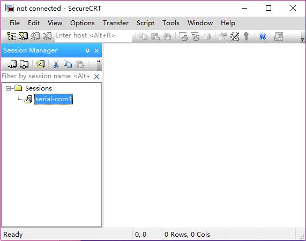Image resolution: width=306 pixels, height=241 pixels.
Task: Open the Help menu
Action: point(228,23)
